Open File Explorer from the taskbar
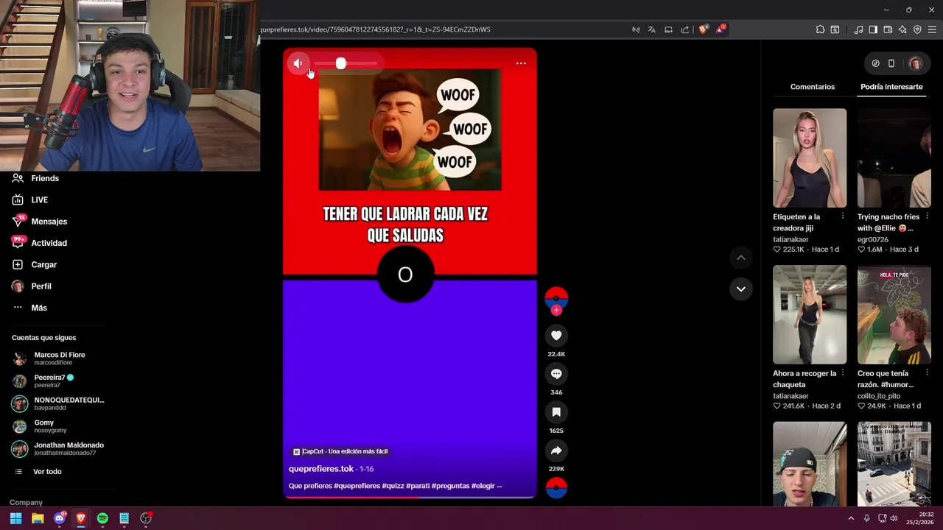This screenshot has width=943, height=530. coord(38,518)
